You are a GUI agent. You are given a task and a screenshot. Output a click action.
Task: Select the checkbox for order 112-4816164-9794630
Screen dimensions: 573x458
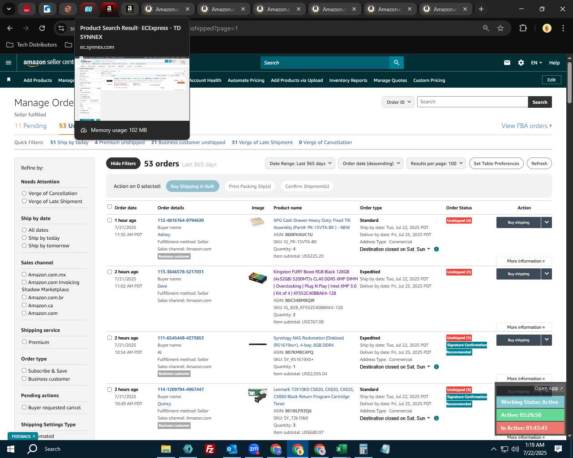coord(110,220)
